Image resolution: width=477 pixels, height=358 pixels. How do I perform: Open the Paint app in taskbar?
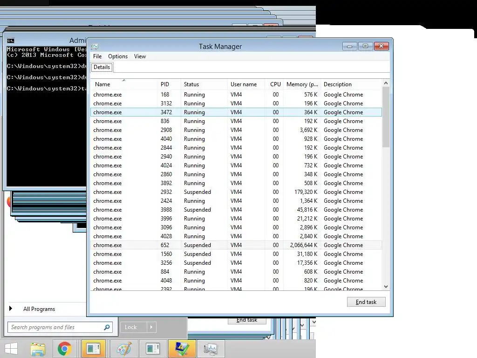pos(124,349)
